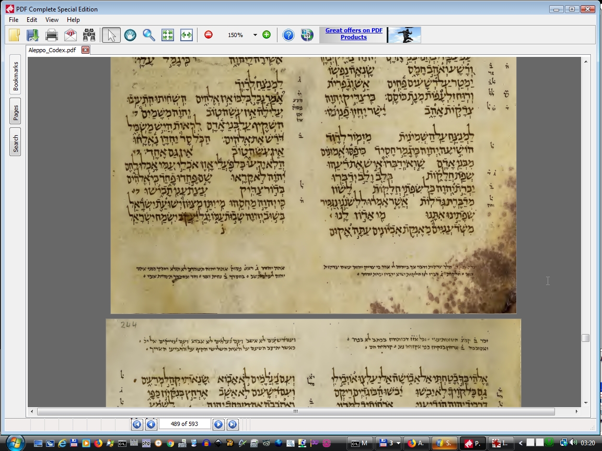
Task: Click the email envelope icon
Action: click(70, 35)
